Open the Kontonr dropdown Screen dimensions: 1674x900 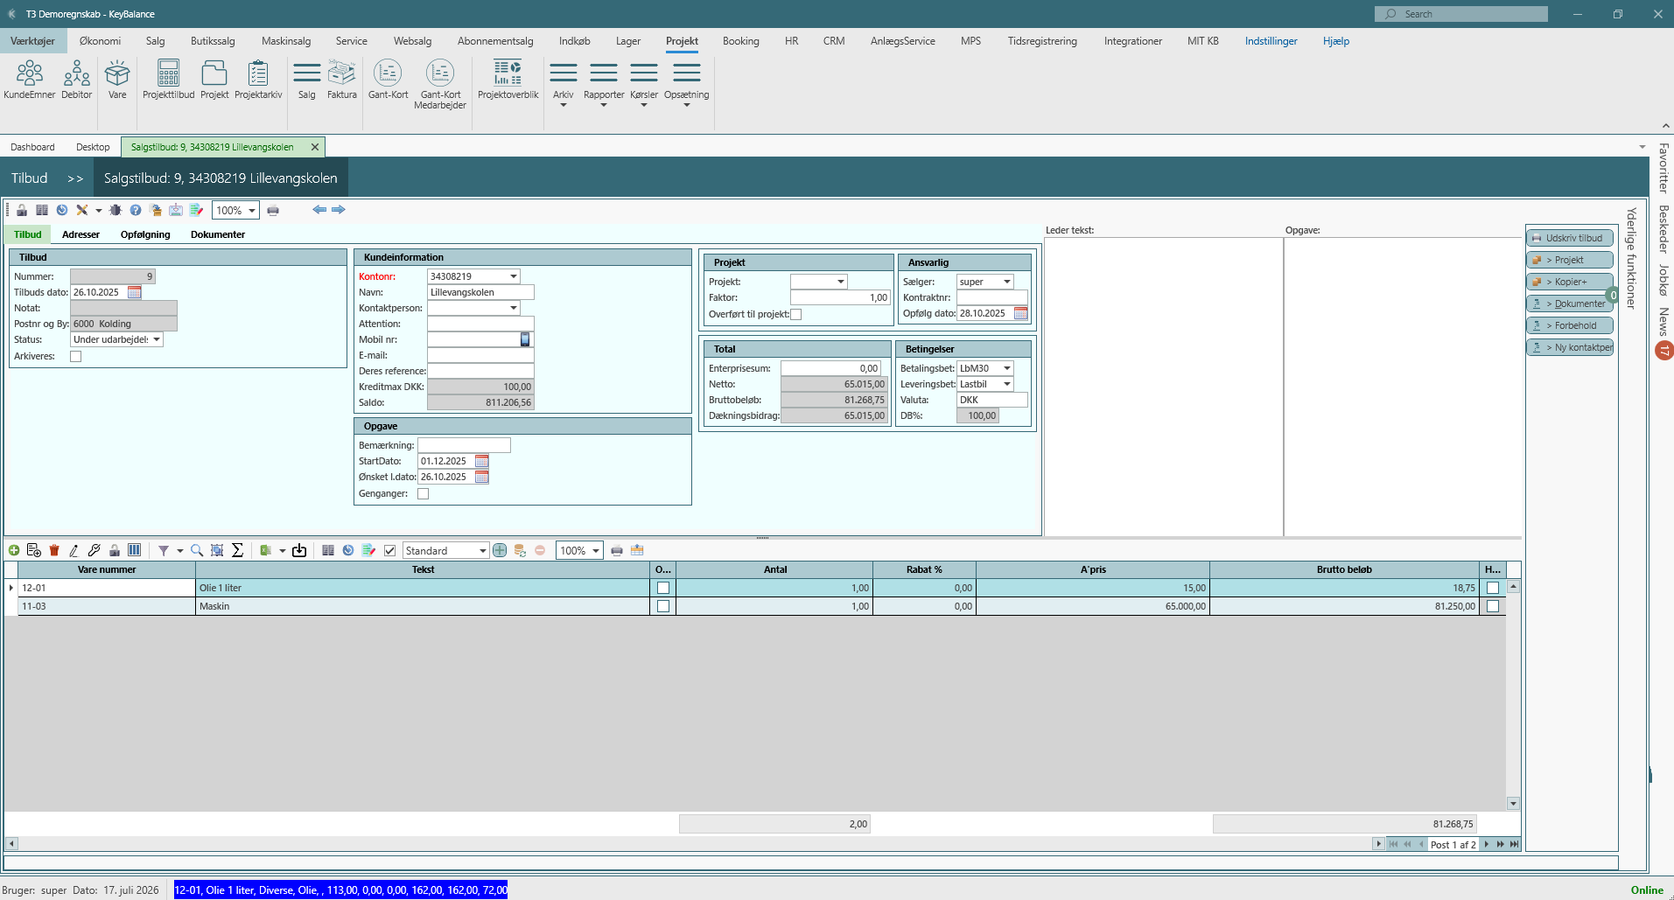click(514, 276)
